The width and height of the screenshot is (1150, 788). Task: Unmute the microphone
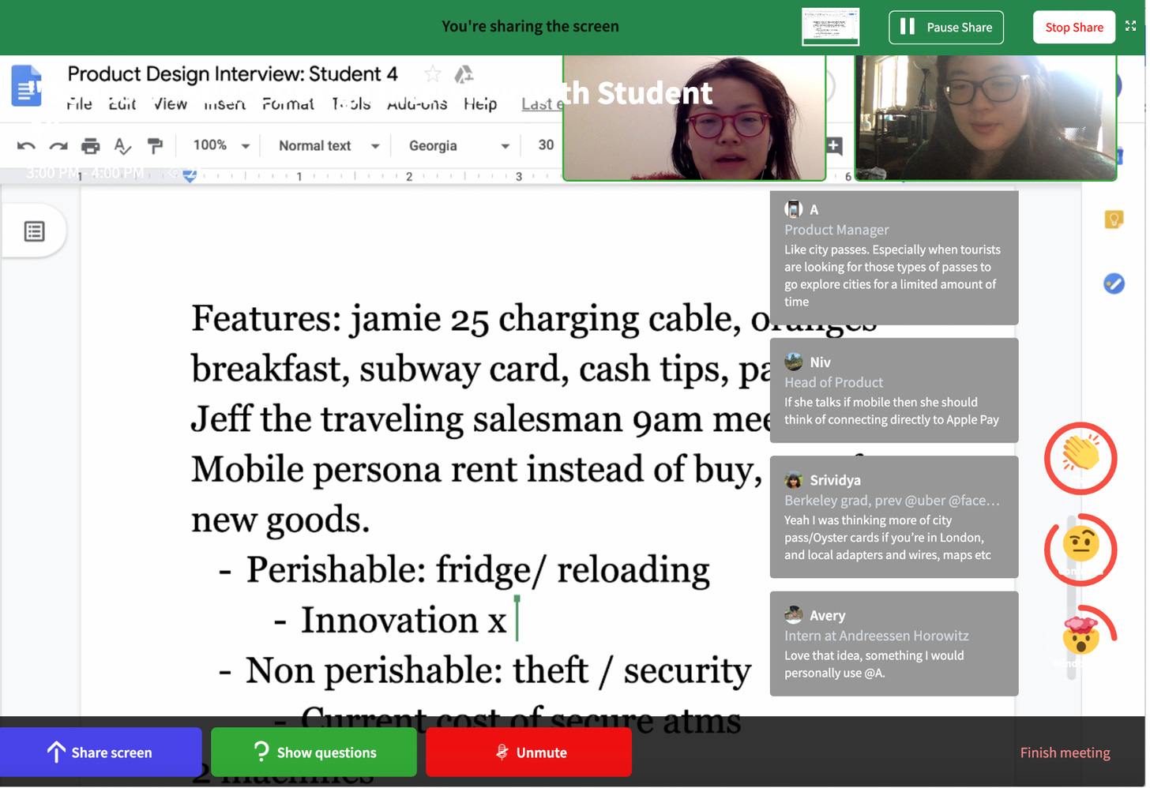pyautogui.click(x=528, y=752)
